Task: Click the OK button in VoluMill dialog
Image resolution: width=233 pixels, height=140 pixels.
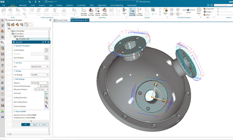Action: click(x=25, y=124)
